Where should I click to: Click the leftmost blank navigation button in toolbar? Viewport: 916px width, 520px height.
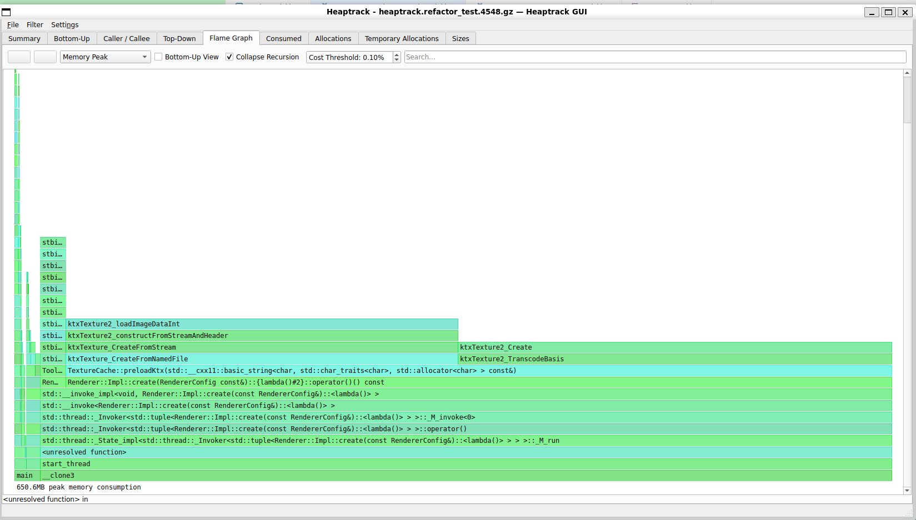tap(19, 57)
